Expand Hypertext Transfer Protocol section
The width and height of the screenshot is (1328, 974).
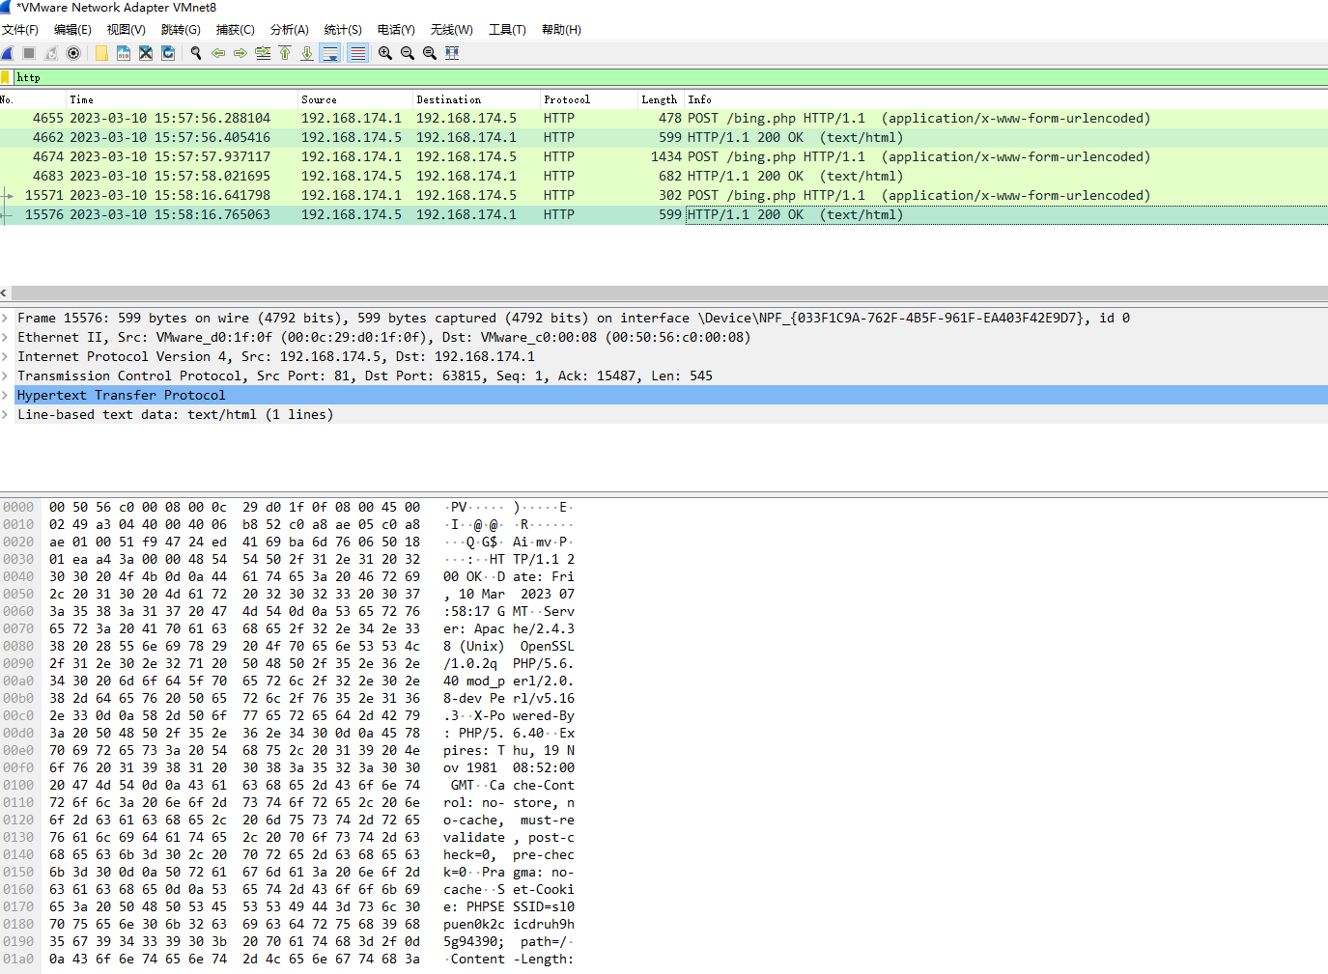click(6, 395)
